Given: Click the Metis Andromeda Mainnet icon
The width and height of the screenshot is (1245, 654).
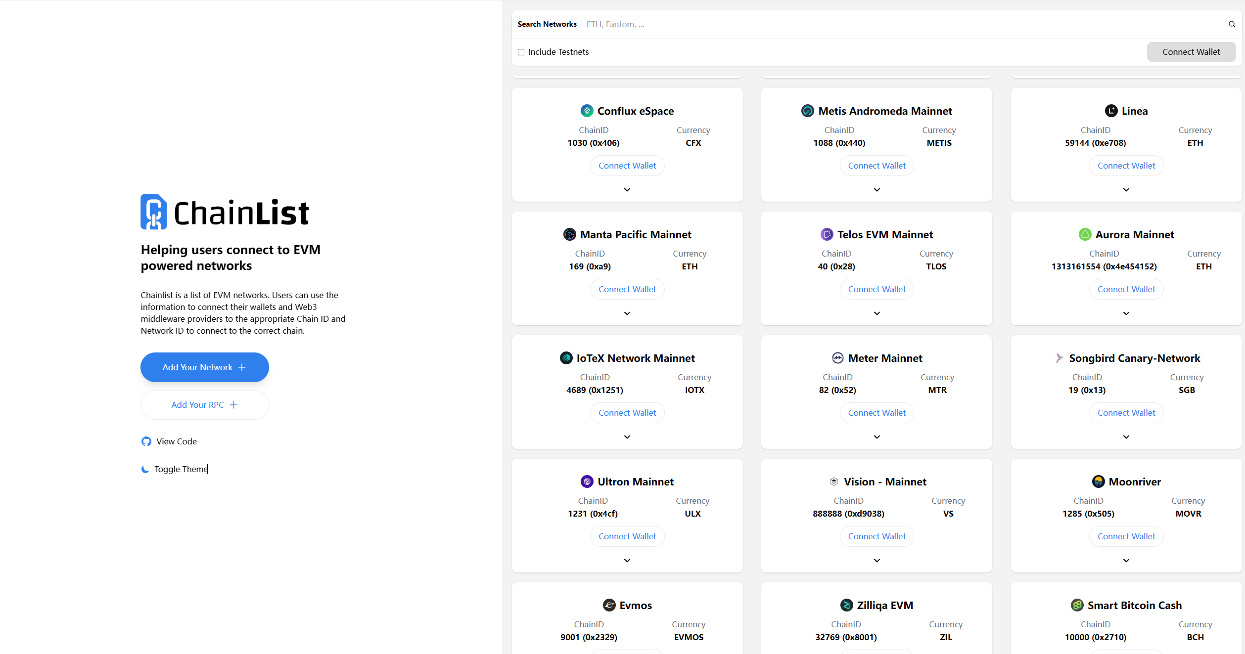Looking at the screenshot, I should (807, 111).
